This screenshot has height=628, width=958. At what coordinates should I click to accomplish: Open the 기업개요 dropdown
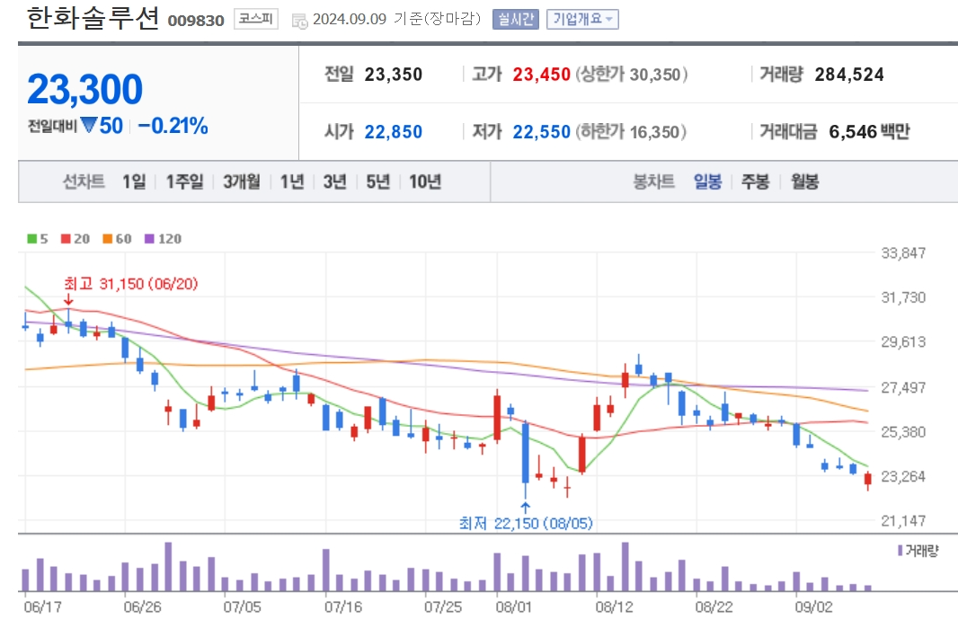click(x=582, y=20)
